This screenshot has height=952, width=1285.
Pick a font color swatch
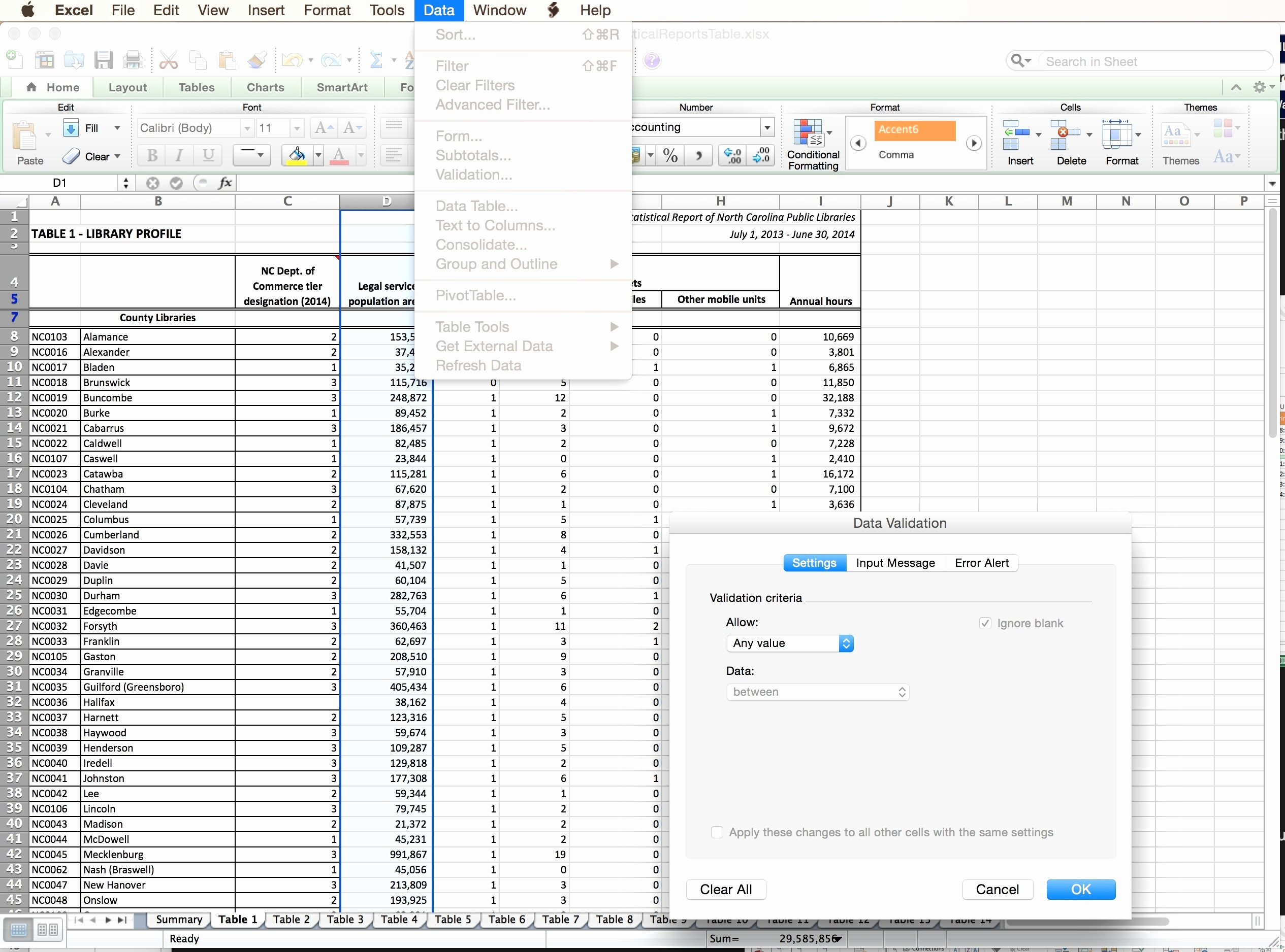pyautogui.click(x=340, y=156)
